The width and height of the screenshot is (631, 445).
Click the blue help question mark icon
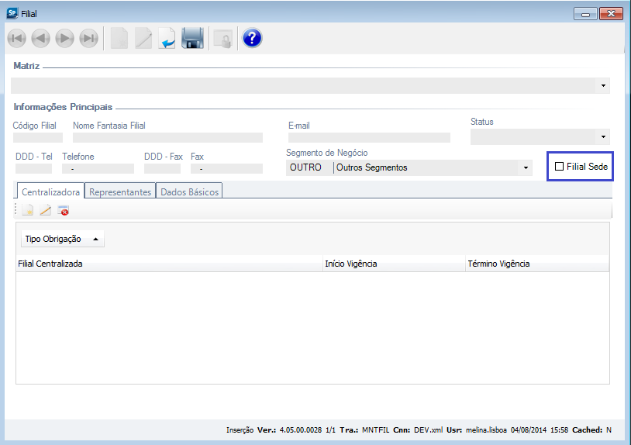(x=251, y=38)
